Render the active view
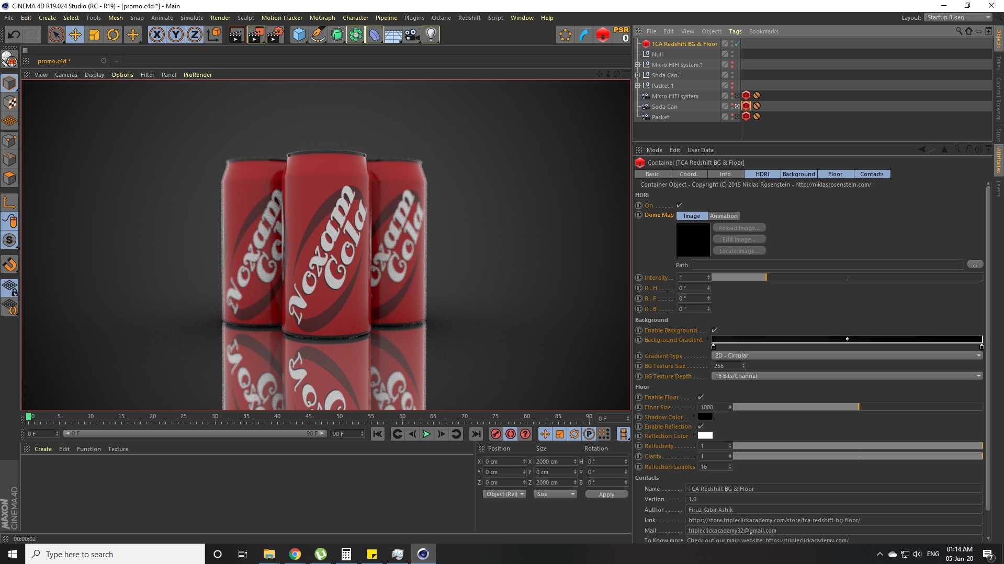The image size is (1004, 564). pyautogui.click(x=236, y=34)
